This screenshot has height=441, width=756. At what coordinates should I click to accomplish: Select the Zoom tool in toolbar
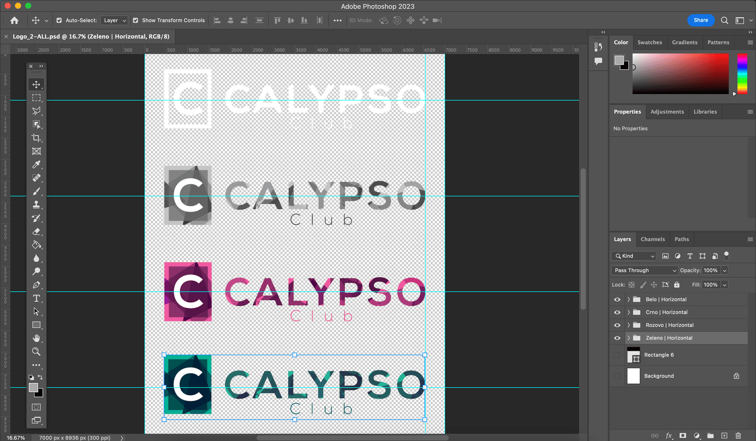36,352
